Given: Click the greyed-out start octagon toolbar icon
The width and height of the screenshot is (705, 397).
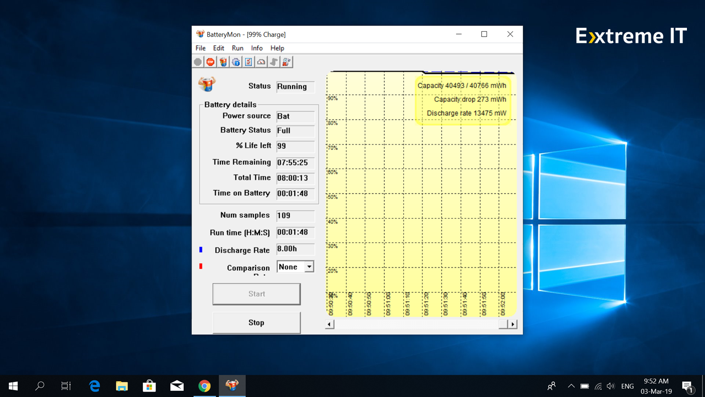Looking at the screenshot, I should pyautogui.click(x=198, y=62).
